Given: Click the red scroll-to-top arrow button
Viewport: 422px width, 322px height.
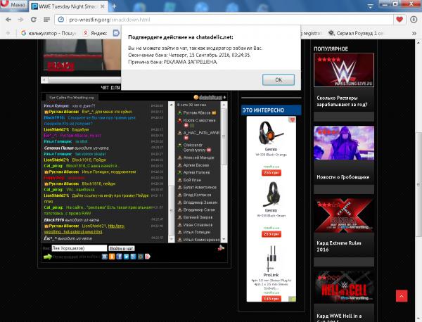Looking at the screenshot, I should tap(402, 297).
